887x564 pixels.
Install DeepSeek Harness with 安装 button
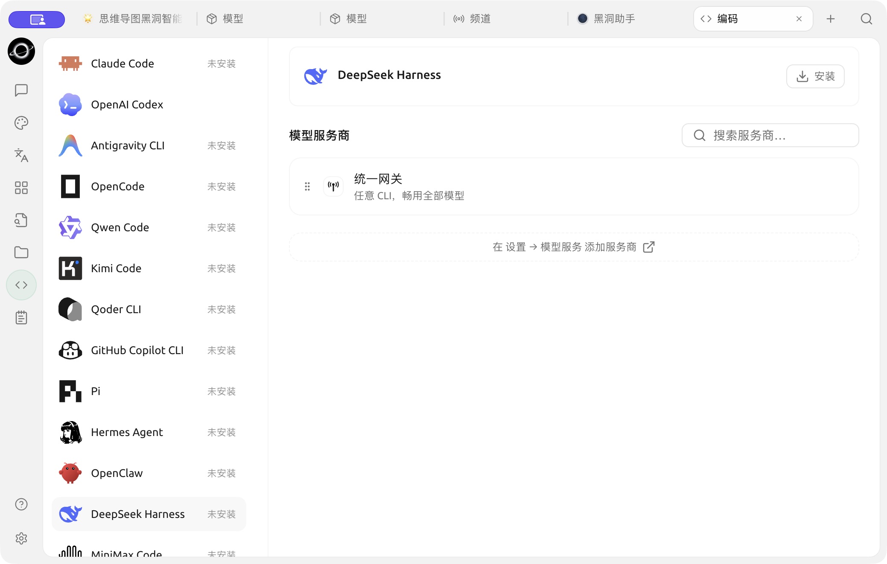(815, 76)
